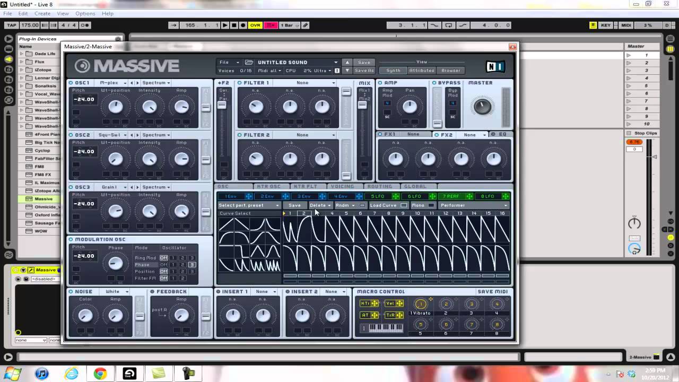This screenshot has width=679, height=382.
Task: Toggle the Feedback section on/off
Action: click(152, 291)
